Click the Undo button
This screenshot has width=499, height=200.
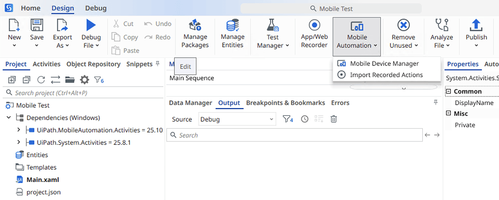[158, 24]
